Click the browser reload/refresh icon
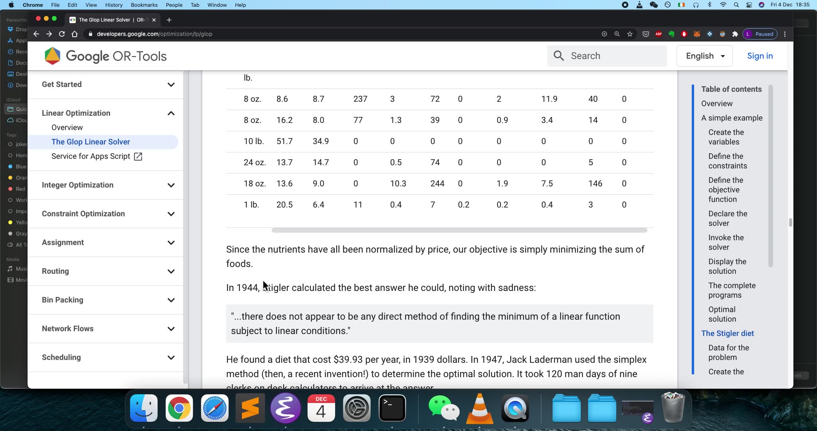This screenshot has width=817, height=431. point(62,34)
